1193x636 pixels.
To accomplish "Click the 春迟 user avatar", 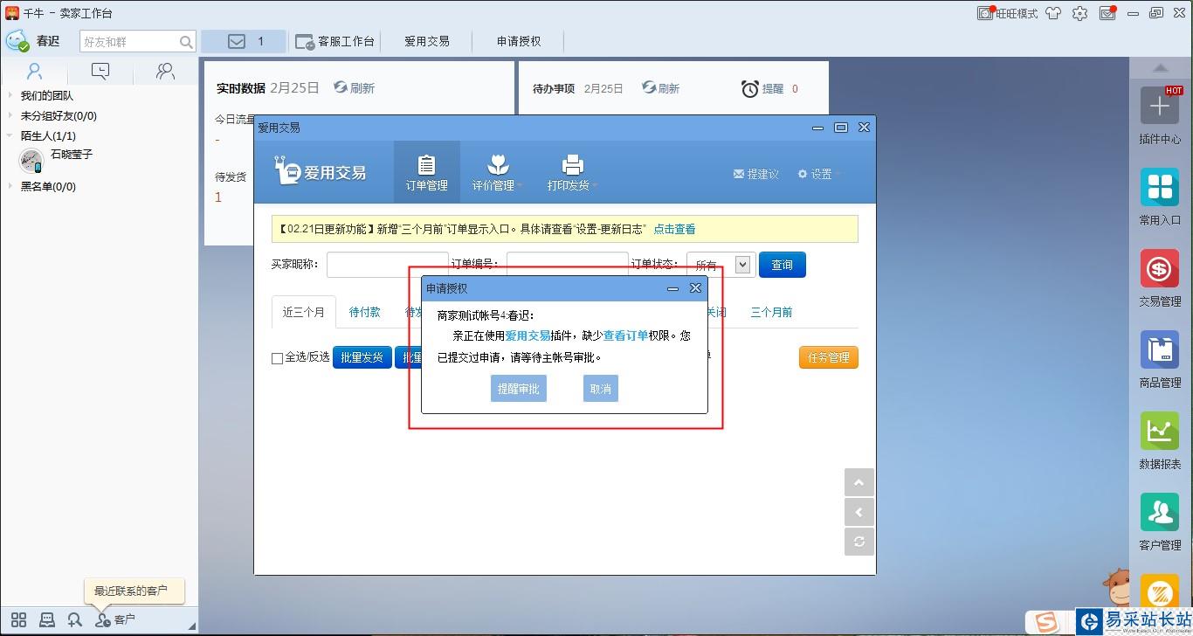I will 17,40.
